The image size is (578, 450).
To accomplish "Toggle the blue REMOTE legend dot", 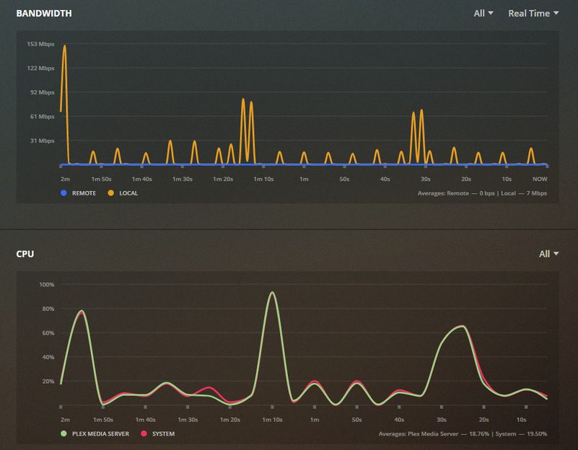I will (64, 193).
